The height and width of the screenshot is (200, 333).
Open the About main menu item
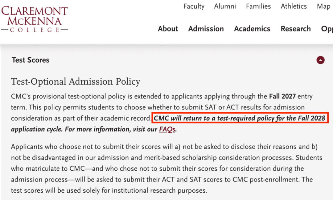pos(168,29)
